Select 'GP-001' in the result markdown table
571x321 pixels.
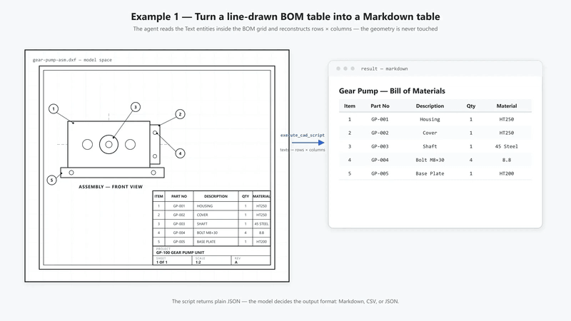point(380,119)
